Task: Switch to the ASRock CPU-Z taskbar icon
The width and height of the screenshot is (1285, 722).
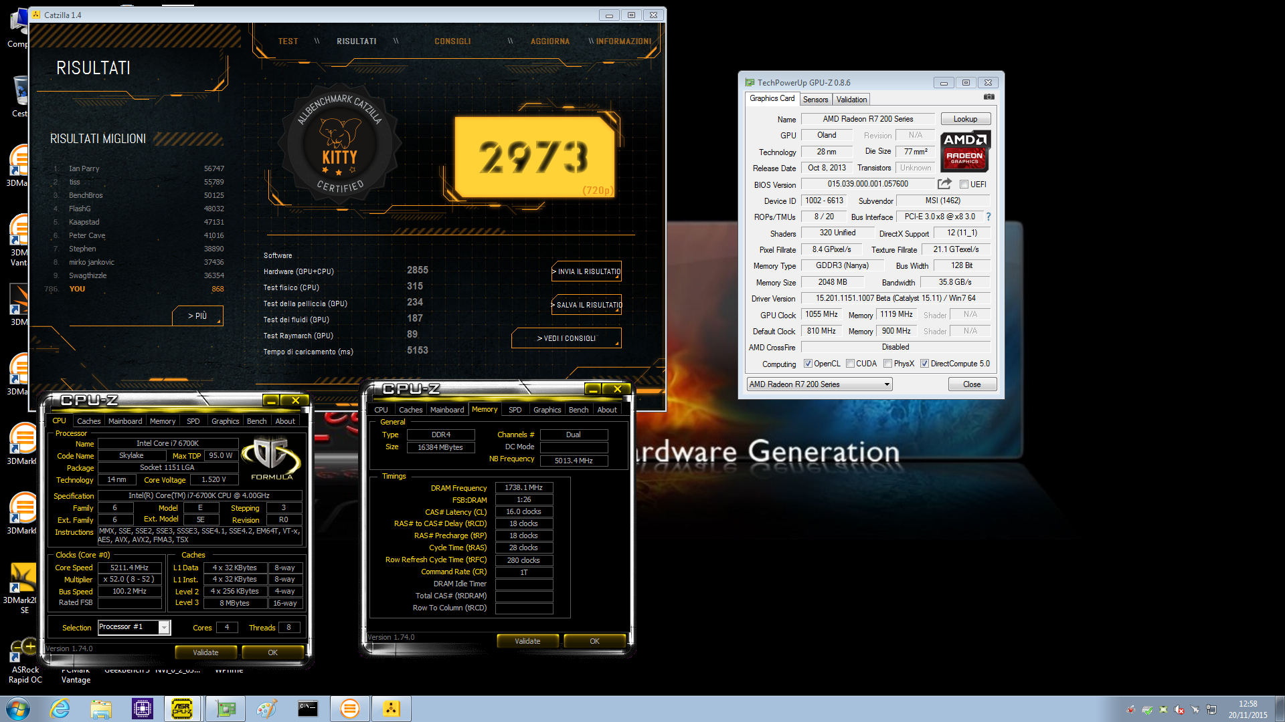Action: pyautogui.click(x=182, y=709)
